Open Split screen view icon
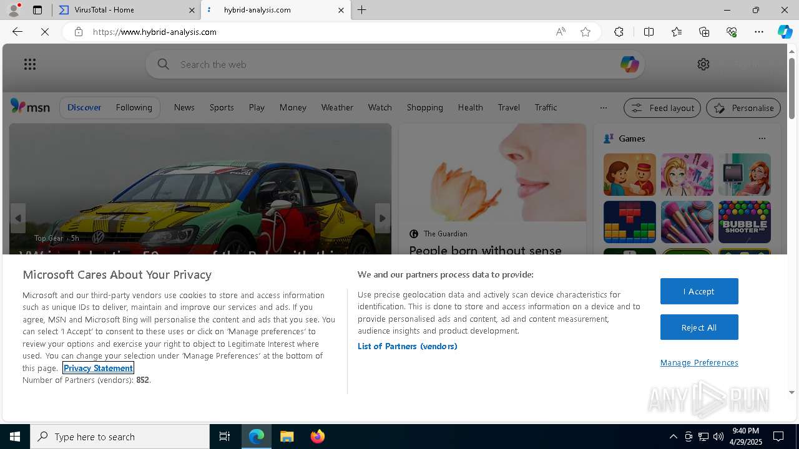 pyautogui.click(x=649, y=32)
